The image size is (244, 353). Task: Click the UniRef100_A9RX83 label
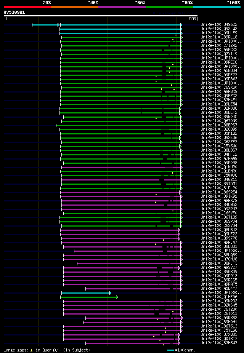[219, 318]
